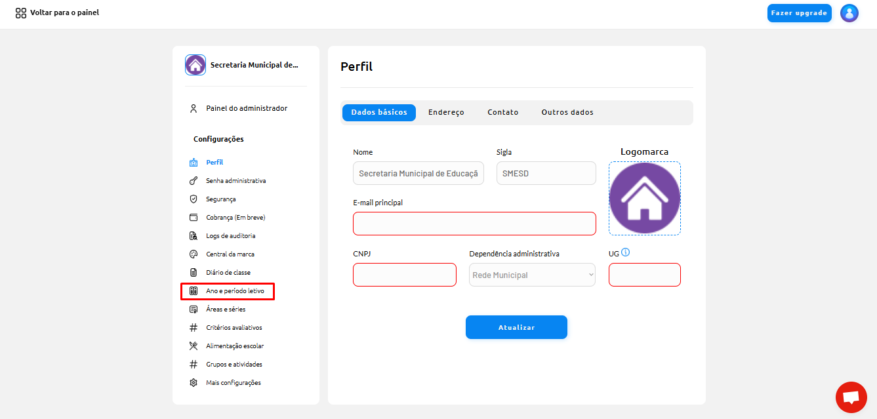
Task: Click the calendar icon for Ano e período letivo
Action: 194,291
